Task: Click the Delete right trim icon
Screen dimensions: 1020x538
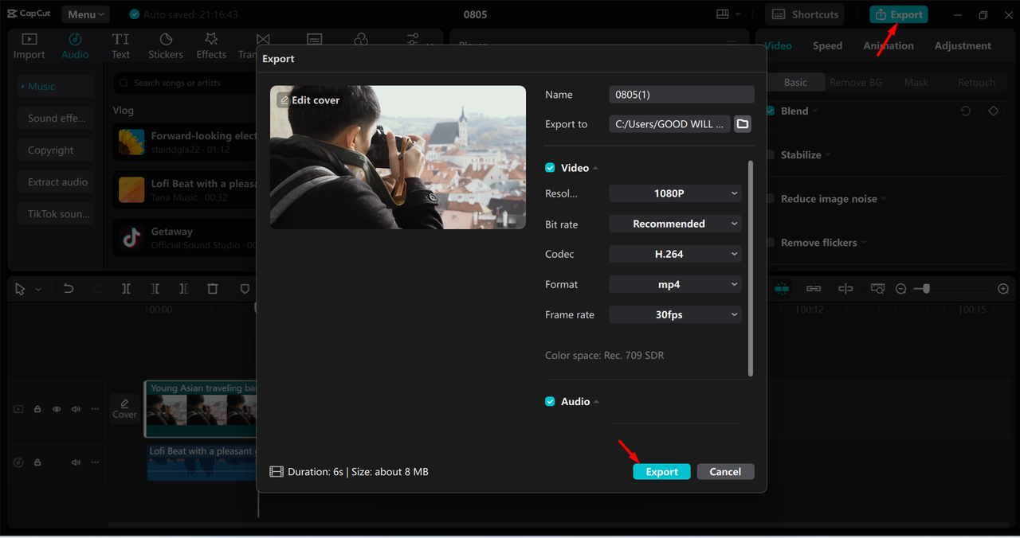Action: [183, 289]
